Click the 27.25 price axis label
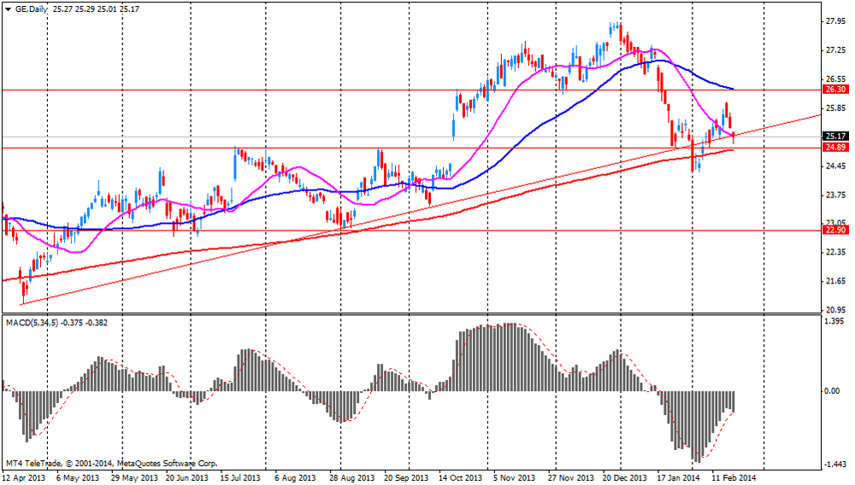Image resolution: width=855 pixels, height=485 pixels. (836, 50)
